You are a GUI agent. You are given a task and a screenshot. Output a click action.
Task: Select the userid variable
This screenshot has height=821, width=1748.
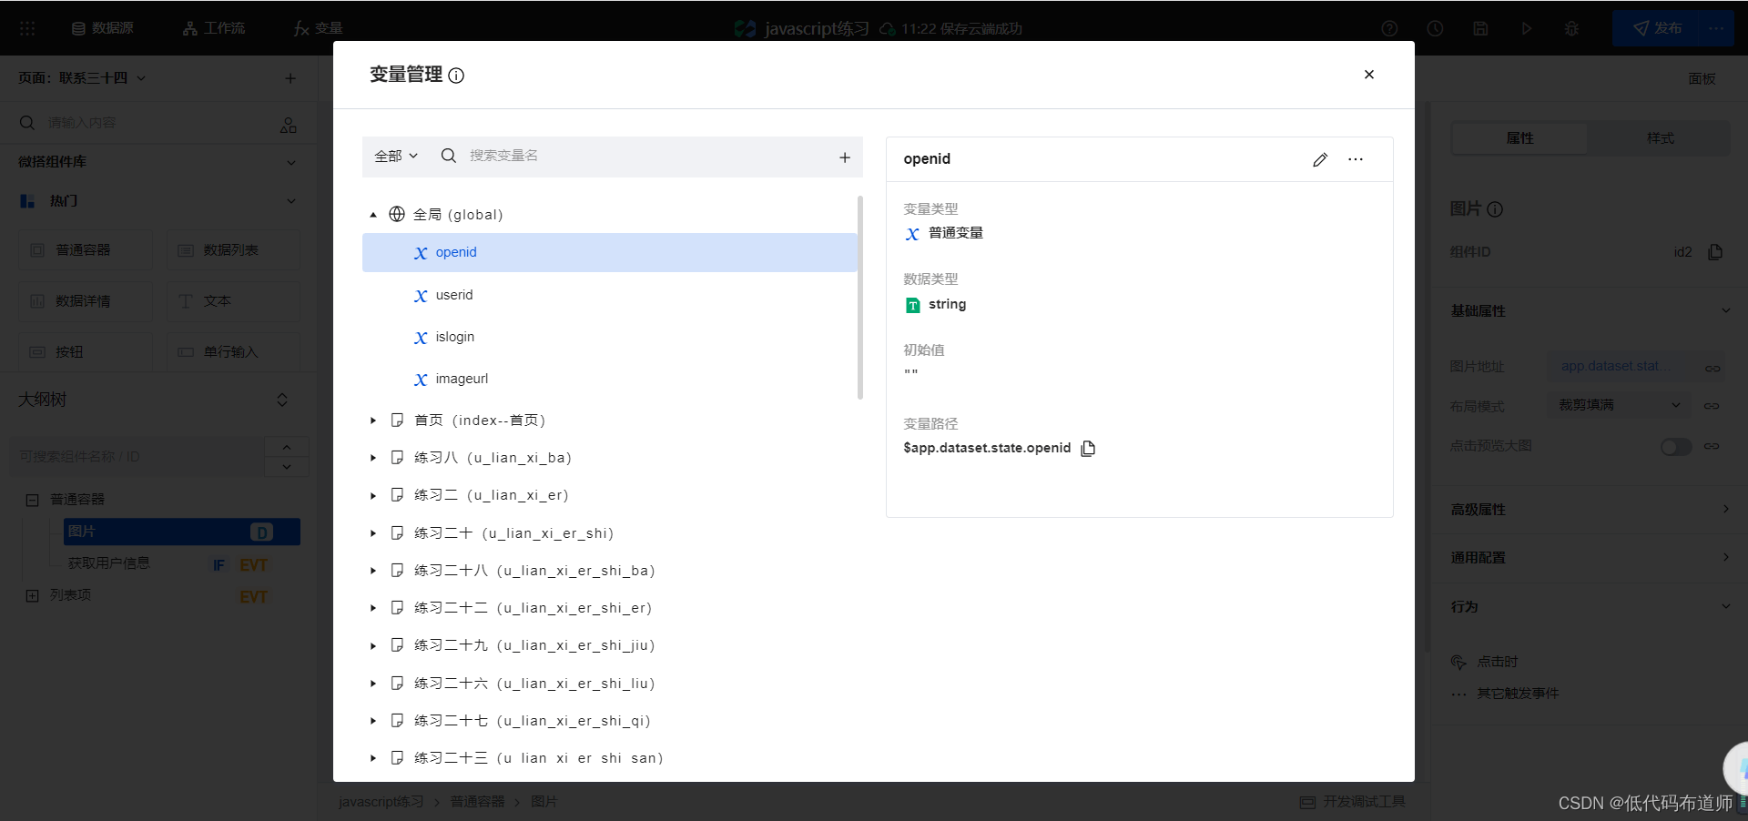tap(453, 295)
